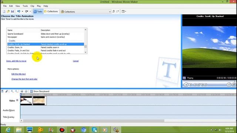
Task: Toggle the Collections pane button
Action: pos(51,11)
